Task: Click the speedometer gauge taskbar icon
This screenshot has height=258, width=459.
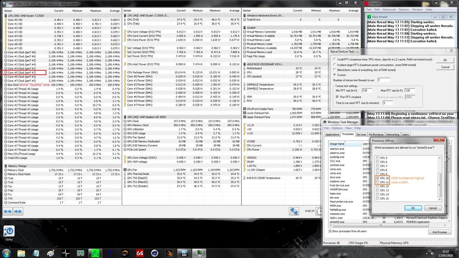Action: click(125, 253)
